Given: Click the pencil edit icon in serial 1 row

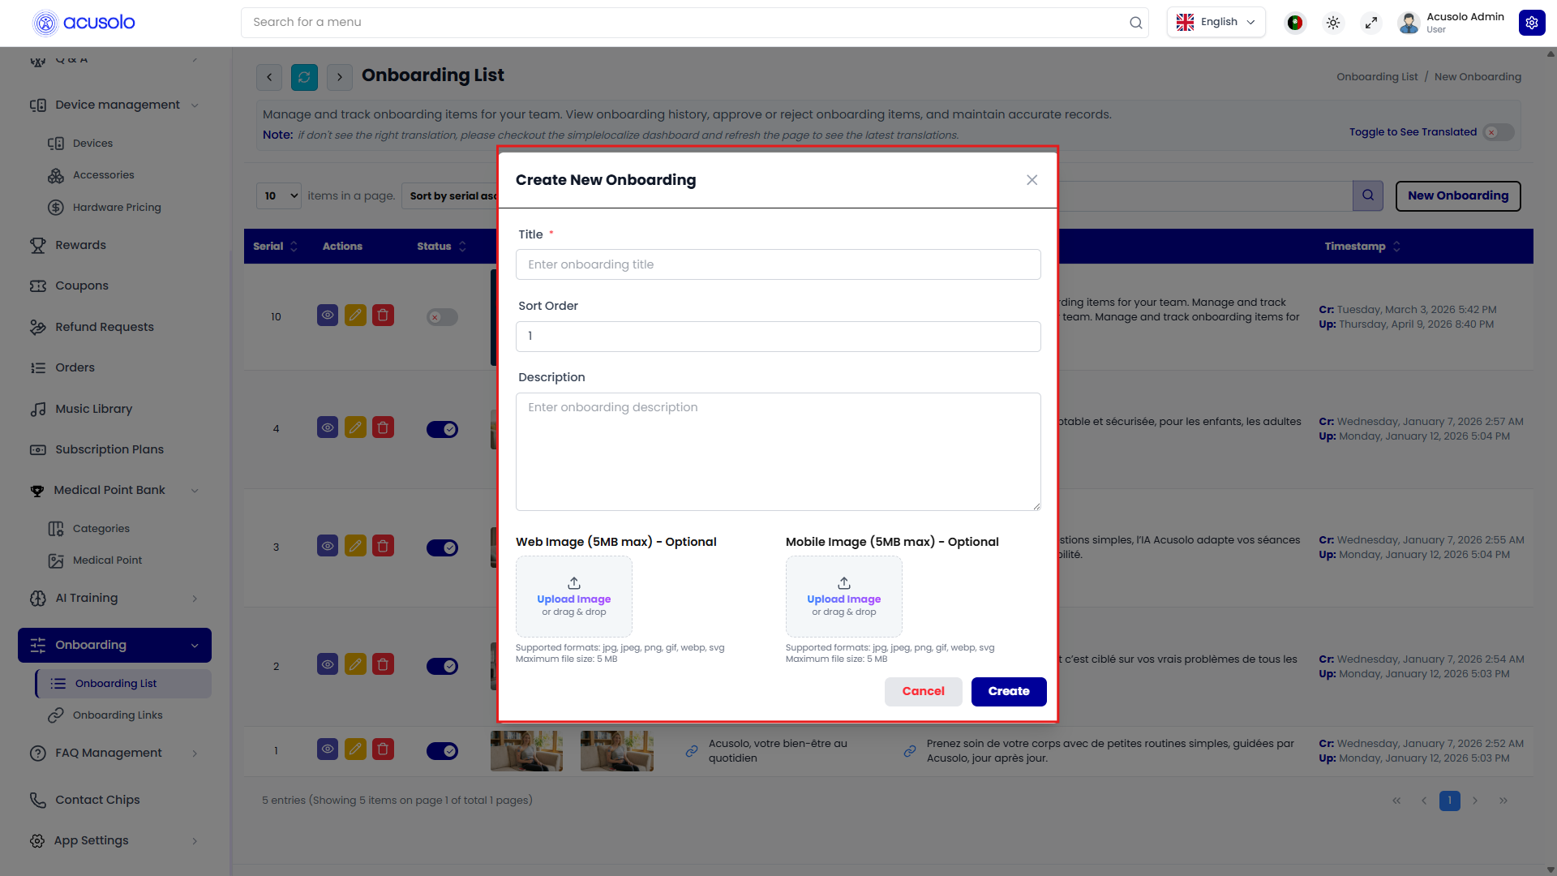Looking at the screenshot, I should [355, 749].
